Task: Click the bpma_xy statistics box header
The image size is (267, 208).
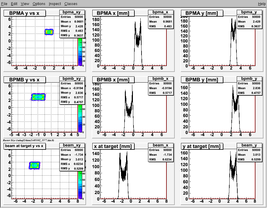Action: coord(72,12)
